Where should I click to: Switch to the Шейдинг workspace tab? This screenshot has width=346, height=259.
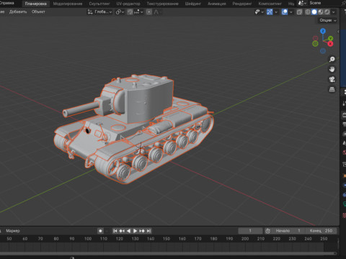[192, 4]
